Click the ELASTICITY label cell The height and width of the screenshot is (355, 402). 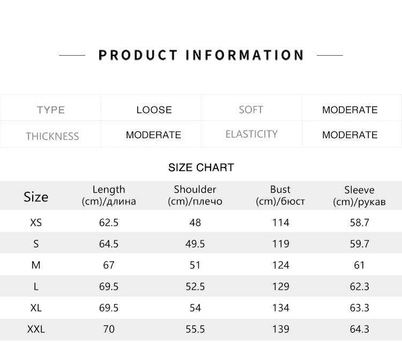tap(251, 134)
